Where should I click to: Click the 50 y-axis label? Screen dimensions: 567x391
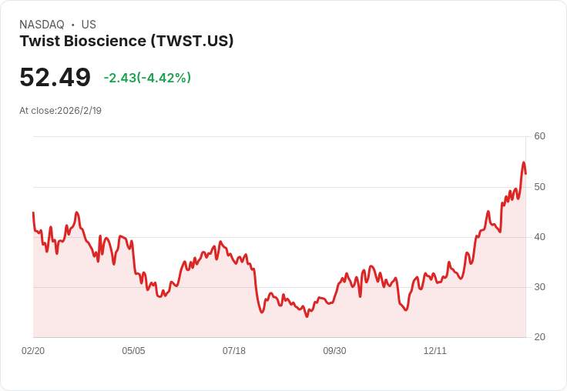click(539, 187)
